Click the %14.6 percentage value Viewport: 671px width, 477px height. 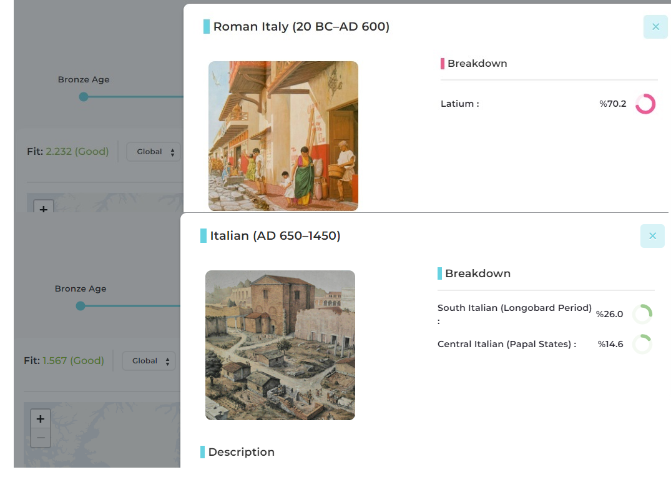[x=610, y=344]
